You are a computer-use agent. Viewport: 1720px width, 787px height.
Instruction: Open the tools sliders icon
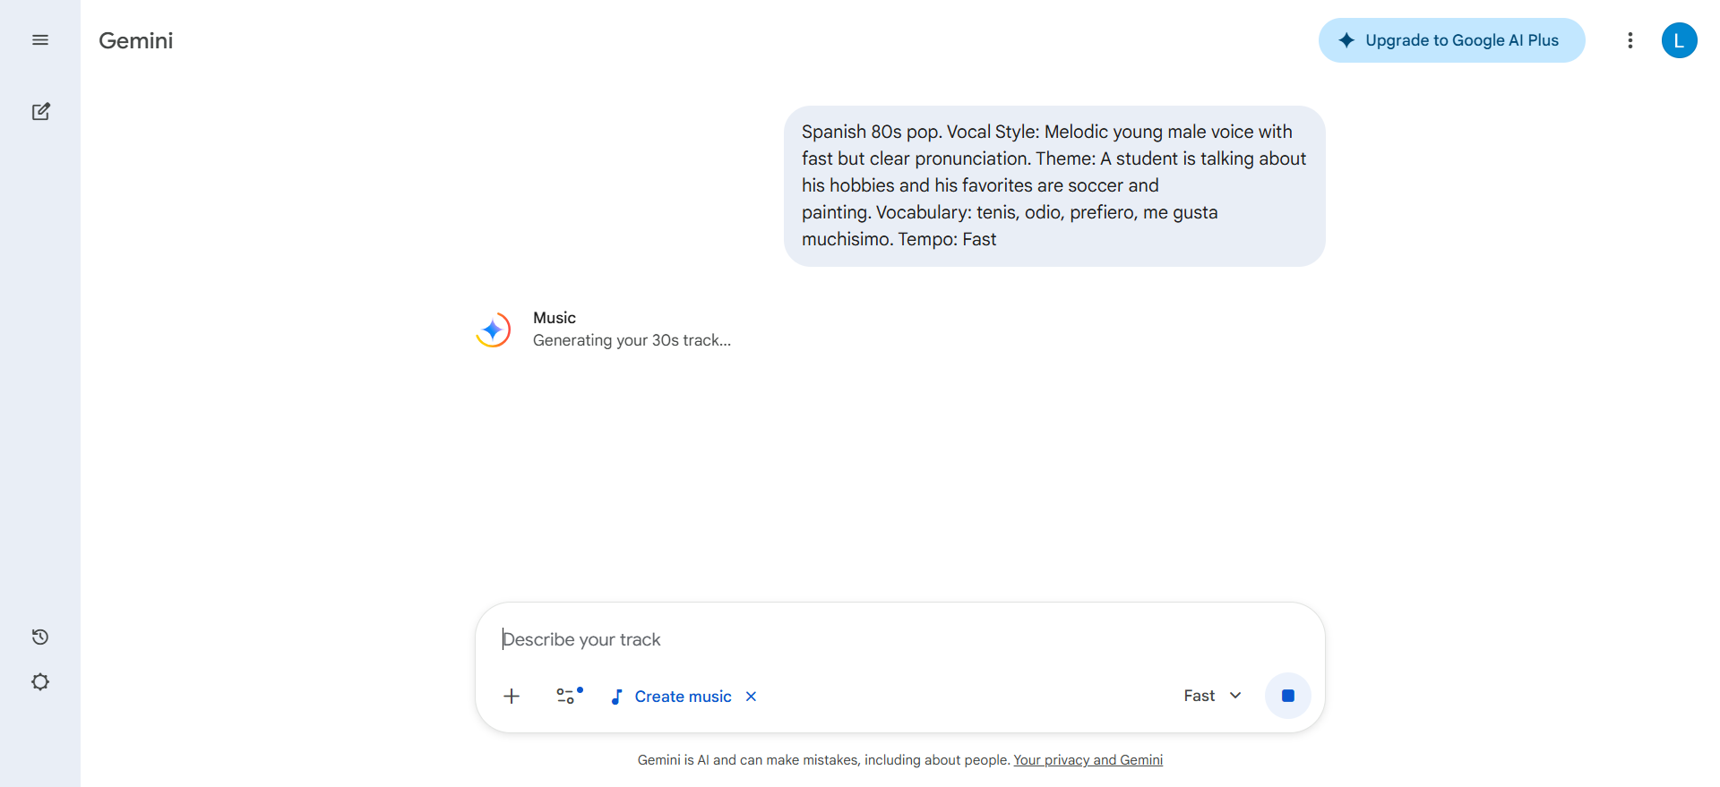pyautogui.click(x=568, y=696)
